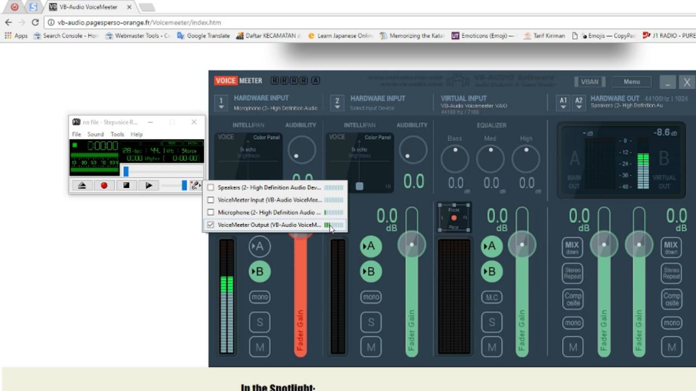Mute output bus B
This screenshot has height=391, width=696.
click(x=671, y=347)
